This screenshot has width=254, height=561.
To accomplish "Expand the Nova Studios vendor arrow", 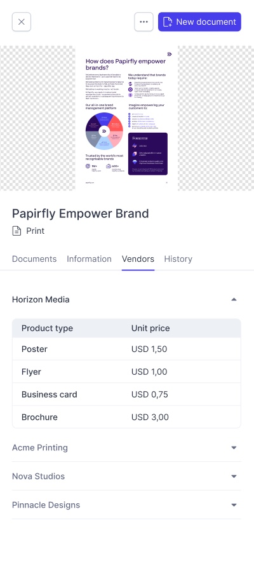I will (234, 477).
